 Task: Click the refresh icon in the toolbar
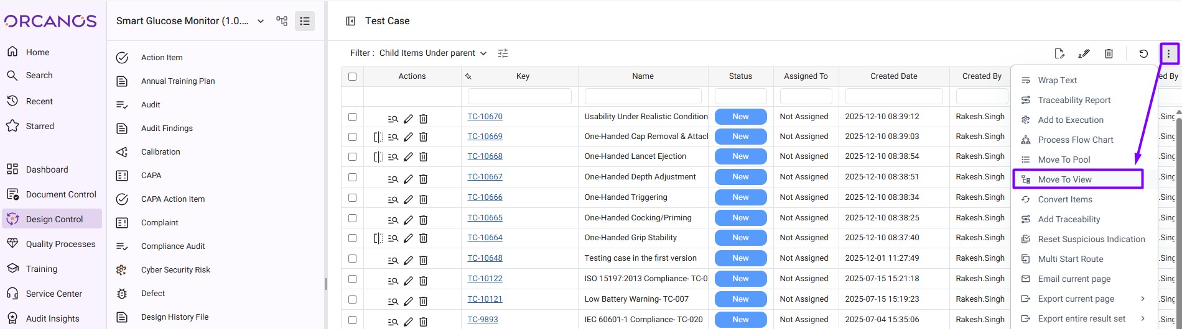pos(1143,53)
